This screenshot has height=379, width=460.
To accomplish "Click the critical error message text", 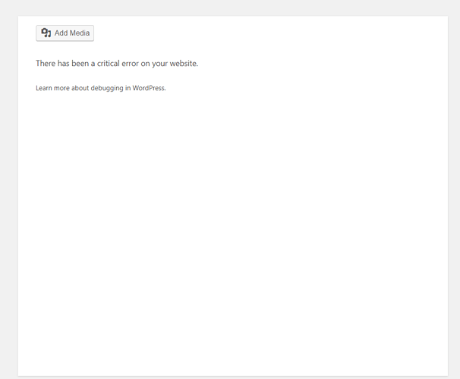I will [117, 64].
